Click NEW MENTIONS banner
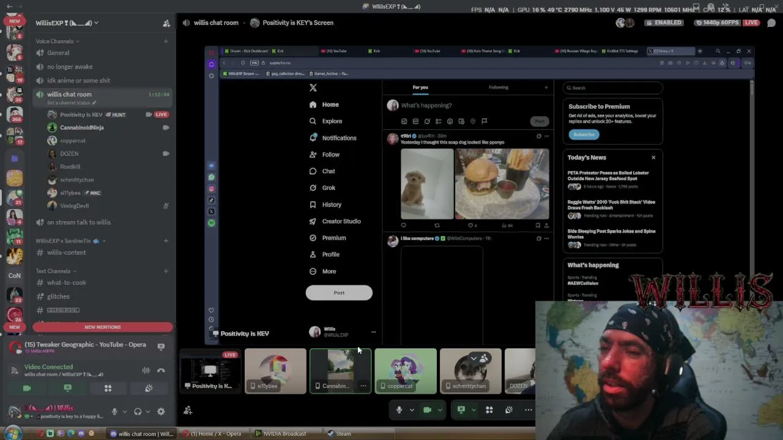Image resolution: width=783 pixels, height=440 pixels. 103,327
